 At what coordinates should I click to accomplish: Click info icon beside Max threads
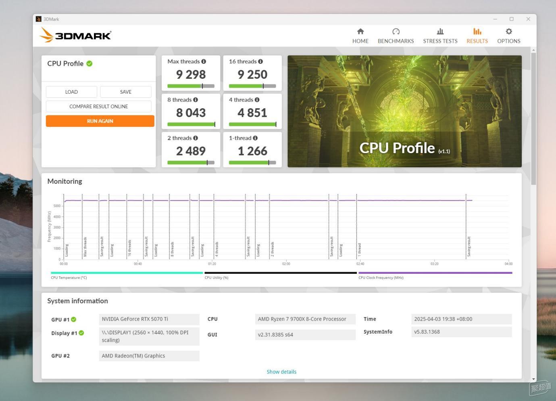tap(204, 61)
